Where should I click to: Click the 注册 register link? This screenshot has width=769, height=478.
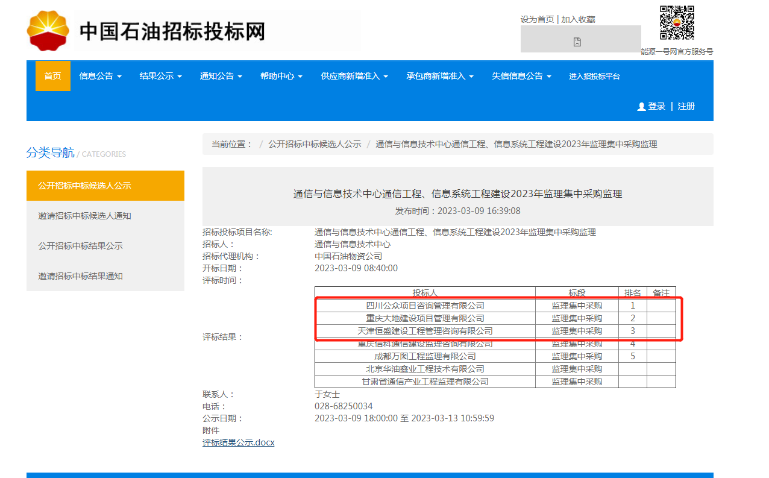point(686,106)
